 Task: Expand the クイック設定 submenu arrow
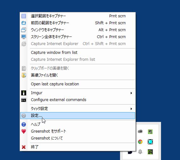tap(131, 109)
